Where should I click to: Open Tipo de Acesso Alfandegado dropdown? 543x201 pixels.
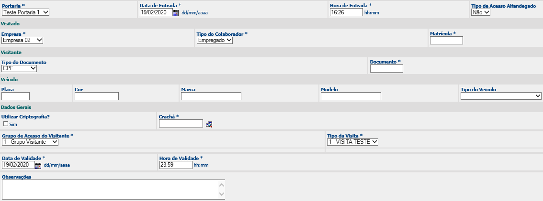coord(481,12)
